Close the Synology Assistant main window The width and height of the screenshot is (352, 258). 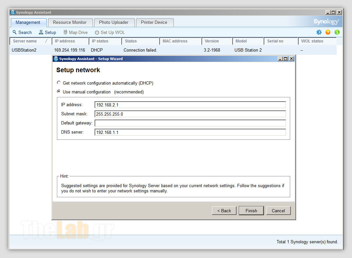click(340, 12)
